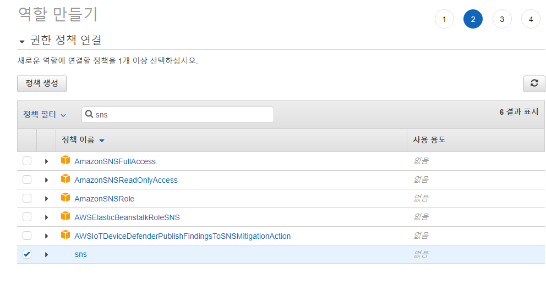Click the orange policy icon beside AmazonSNSRole

[x=65, y=198]
